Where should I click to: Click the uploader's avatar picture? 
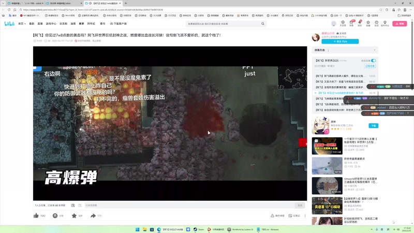click(x=316, y=37)
